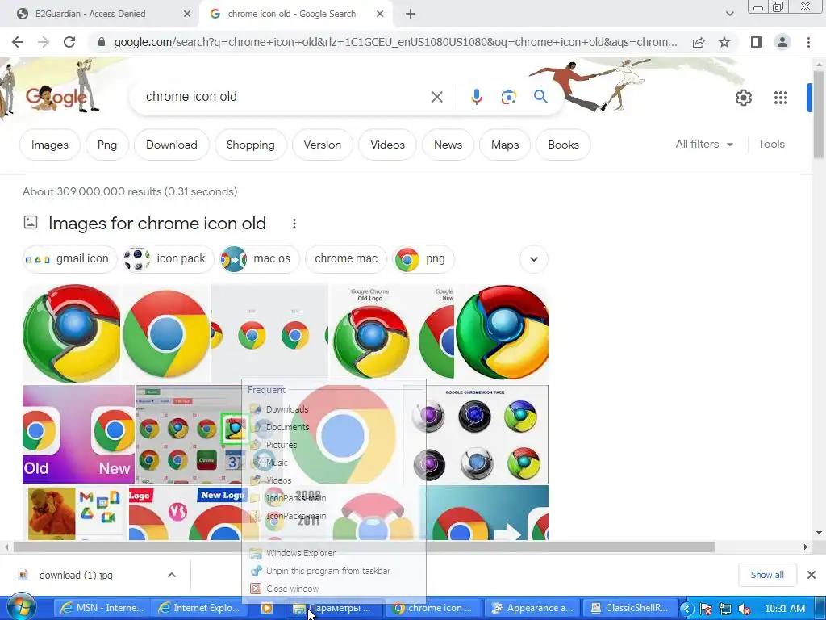Click the Google doodle logo
826x620 pixels.
tap(56, 98)
